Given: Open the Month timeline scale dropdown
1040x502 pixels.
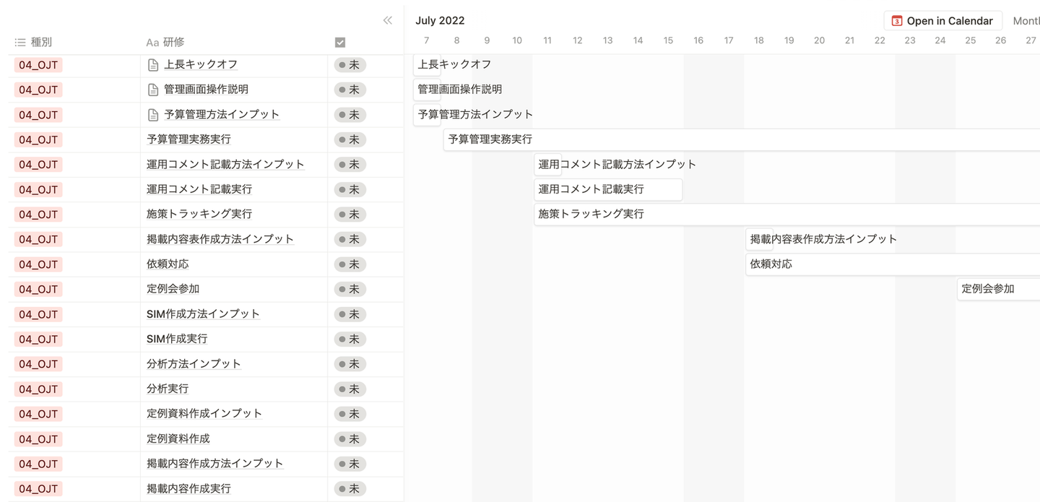Looking at the screenshot, I should coord(1026,21).
